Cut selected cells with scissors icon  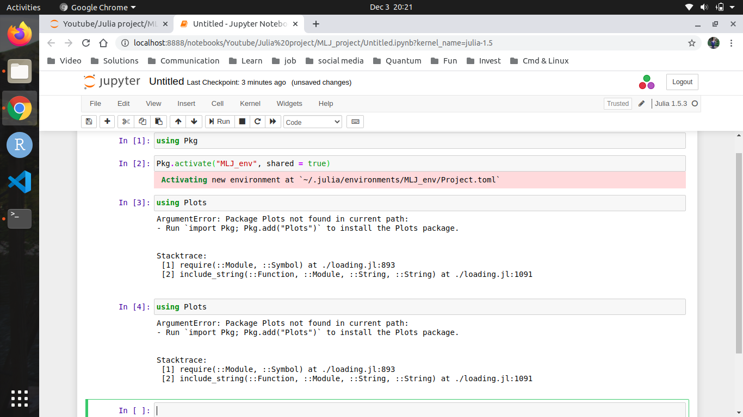click(x=126, y=122)
